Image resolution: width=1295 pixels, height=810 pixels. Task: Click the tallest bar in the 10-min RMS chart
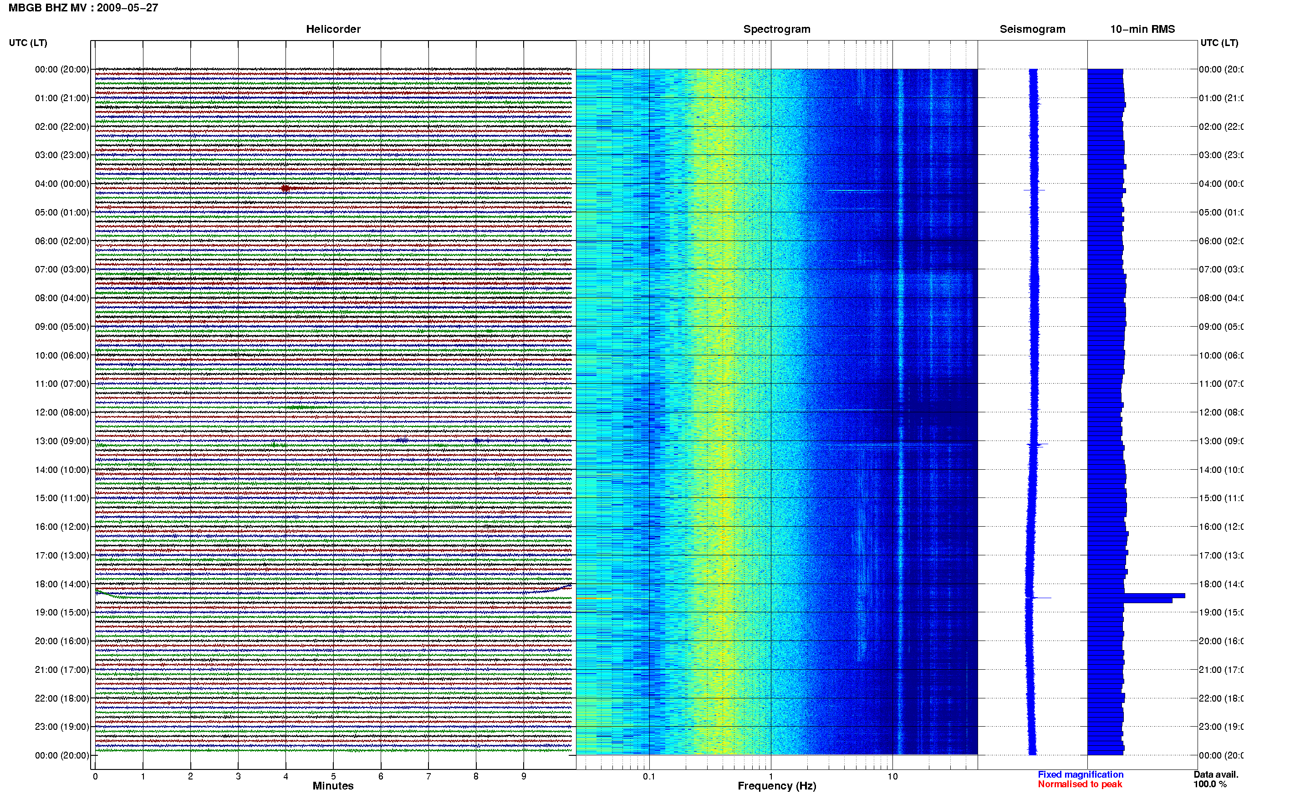tap(1136, 596)
